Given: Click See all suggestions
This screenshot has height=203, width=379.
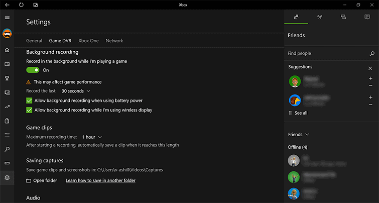Looking at the screenshot, I should tap(298, 113).
